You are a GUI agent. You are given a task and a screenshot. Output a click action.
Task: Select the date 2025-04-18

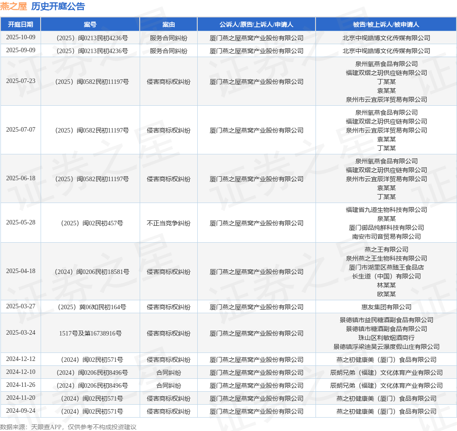tap(21, 271)
